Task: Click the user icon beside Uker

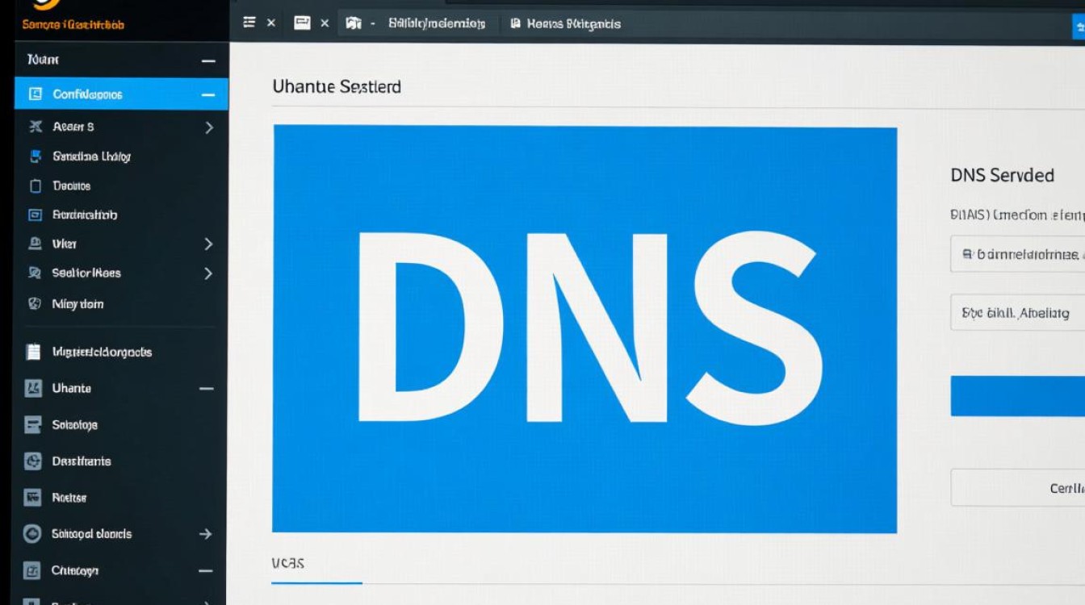Action: click(35, 243)
